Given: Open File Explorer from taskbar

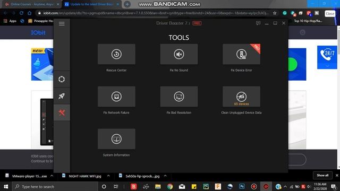Looking at the screenshot, I should pos(158,186).
